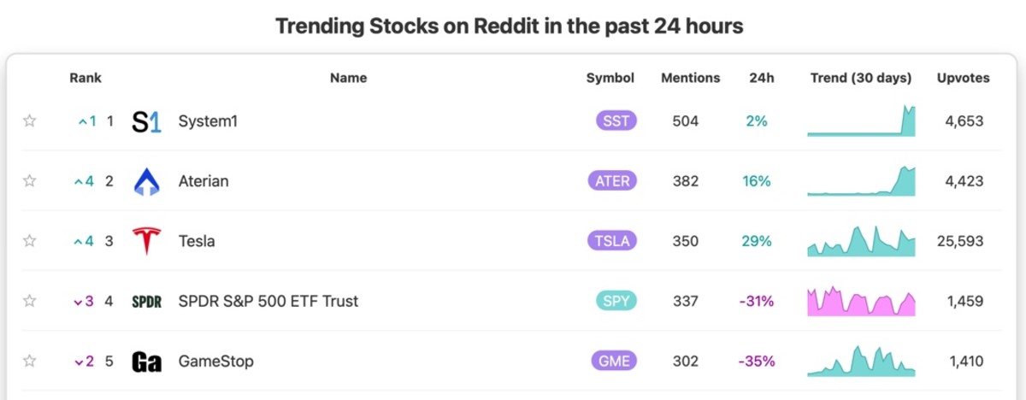The height and width of the screenshot is (400, 1026).
Task: Click the Aterian blue arrow logo
Action: [147, 181]
